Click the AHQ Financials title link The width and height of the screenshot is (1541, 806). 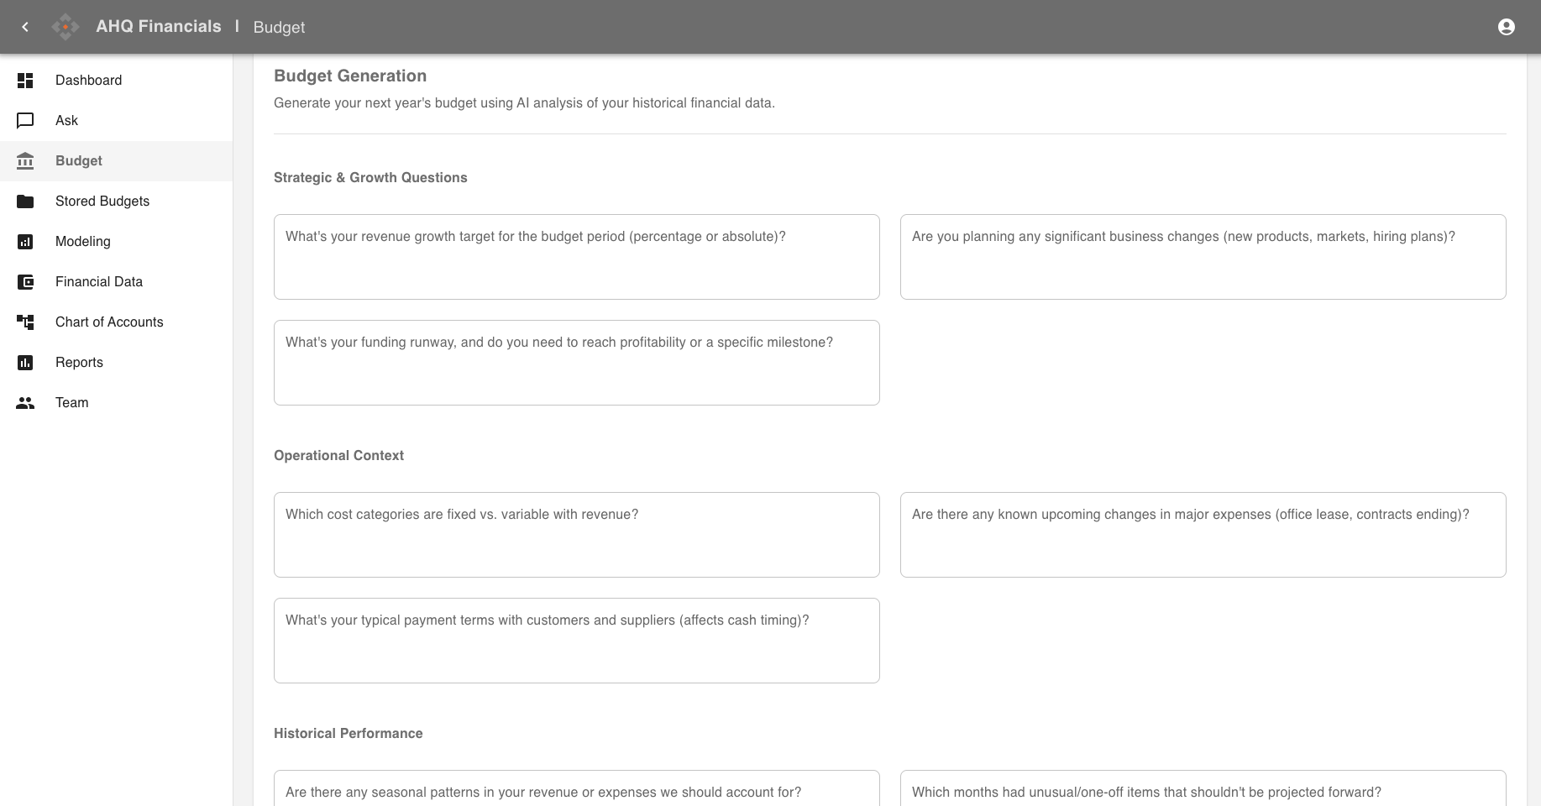coord(158,27)
